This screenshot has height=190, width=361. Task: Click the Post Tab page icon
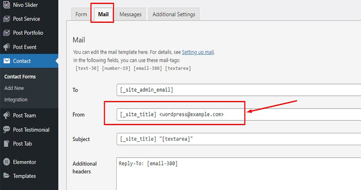7,144
